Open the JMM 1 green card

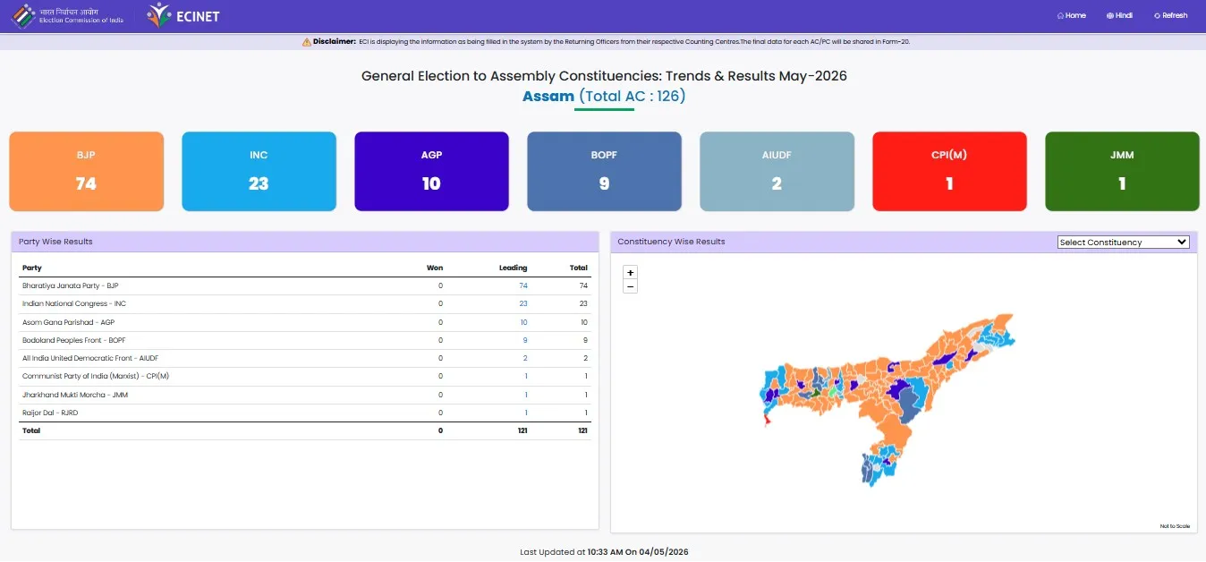point(1122,172)
